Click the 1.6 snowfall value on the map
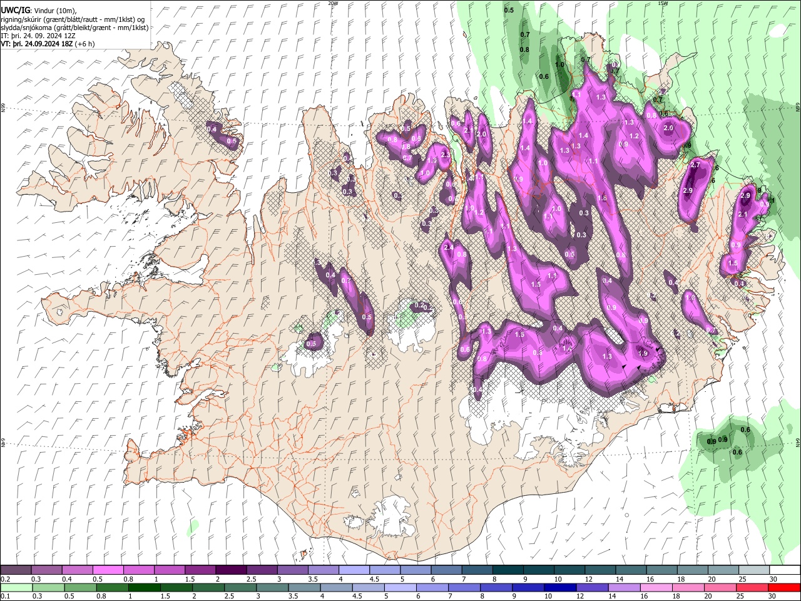This screenshot has height=601, width=801. [x=602, y=198]
